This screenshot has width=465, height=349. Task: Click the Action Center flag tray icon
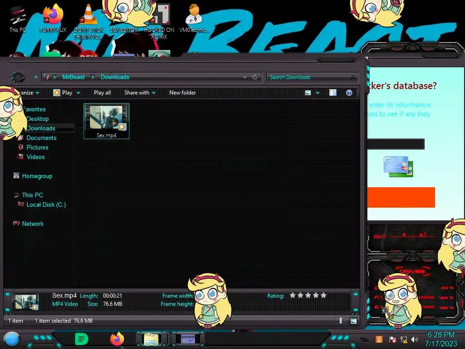click(393, 339)
